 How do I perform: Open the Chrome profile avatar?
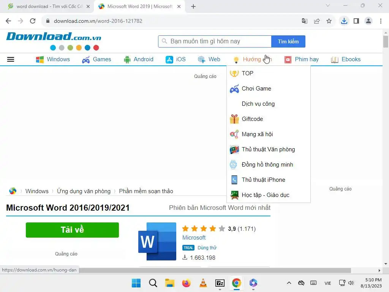pyautogui.click(x=368, y=21)
